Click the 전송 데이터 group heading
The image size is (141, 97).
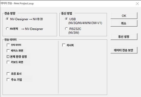(x=10, y=40)
